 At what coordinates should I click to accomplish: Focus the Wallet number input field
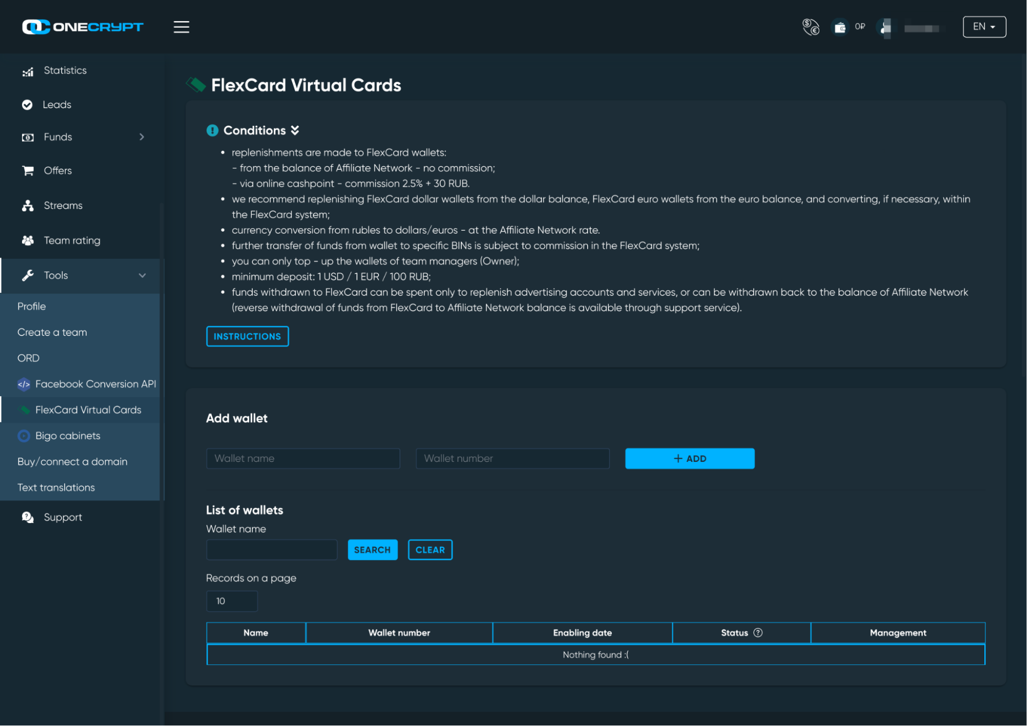coord(513,459)
